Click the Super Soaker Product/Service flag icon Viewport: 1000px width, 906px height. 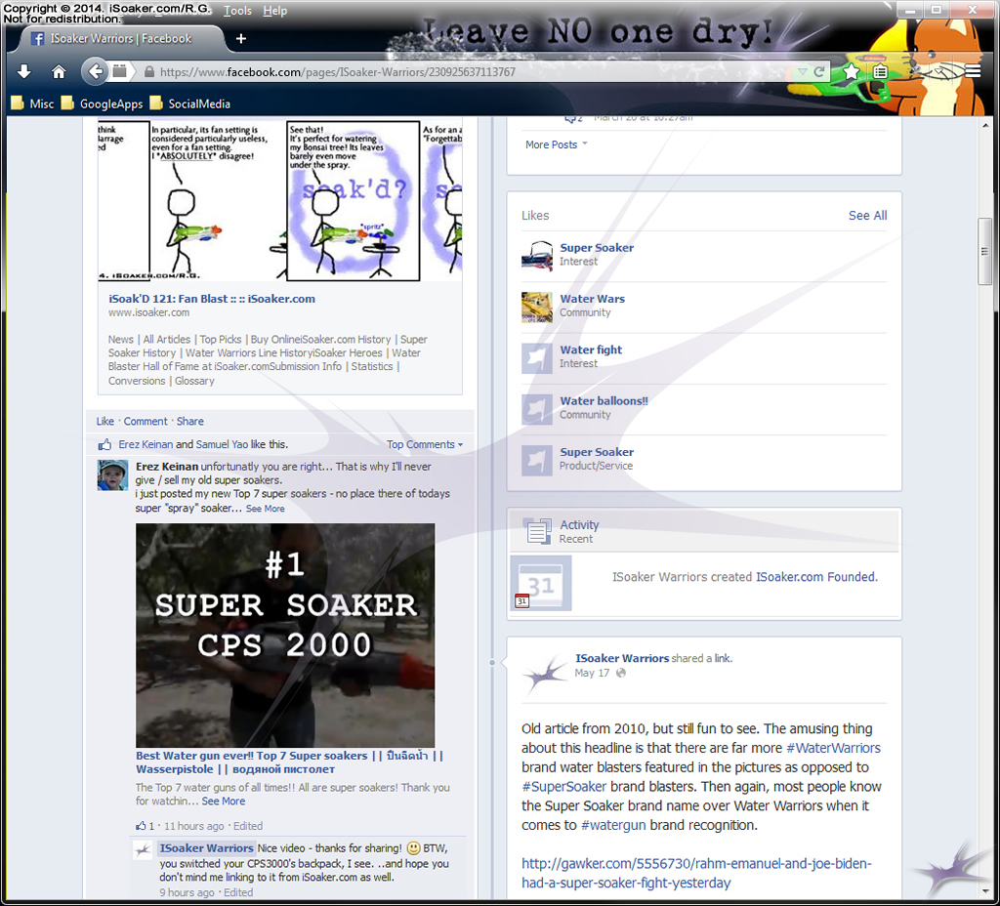click(x=537, y=460)
